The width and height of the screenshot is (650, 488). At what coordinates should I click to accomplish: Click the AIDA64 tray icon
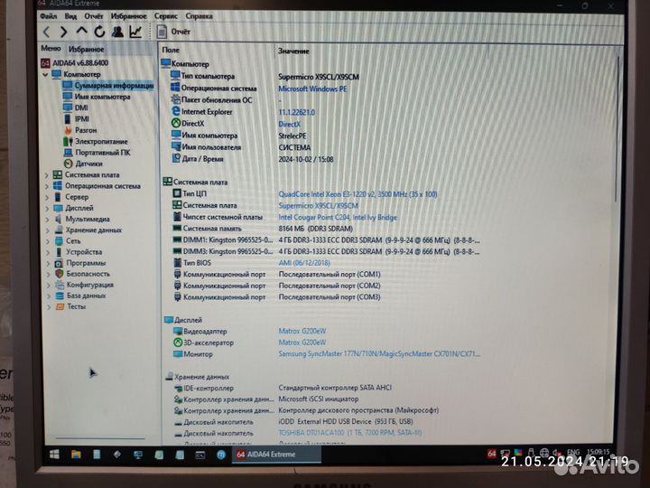coord(492,454)
